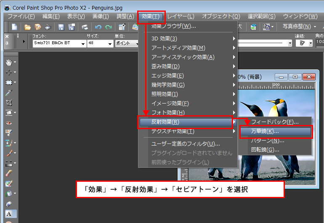The height and width of the screenshot is (223, 324).
Task: Expand the Pan tool flyout arrow
Action: point(15,62)
